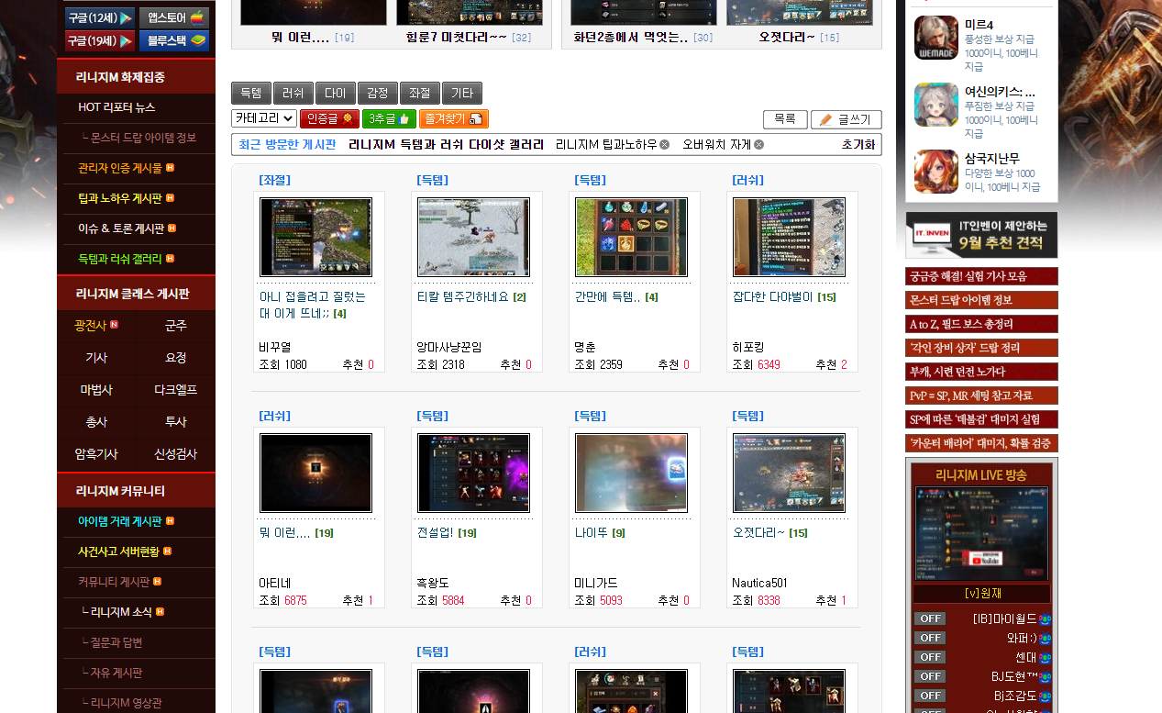The image size is (1162, 713).
Task: Click the N badge beside 커뮤니티 게시판
Action: (158, 582)
